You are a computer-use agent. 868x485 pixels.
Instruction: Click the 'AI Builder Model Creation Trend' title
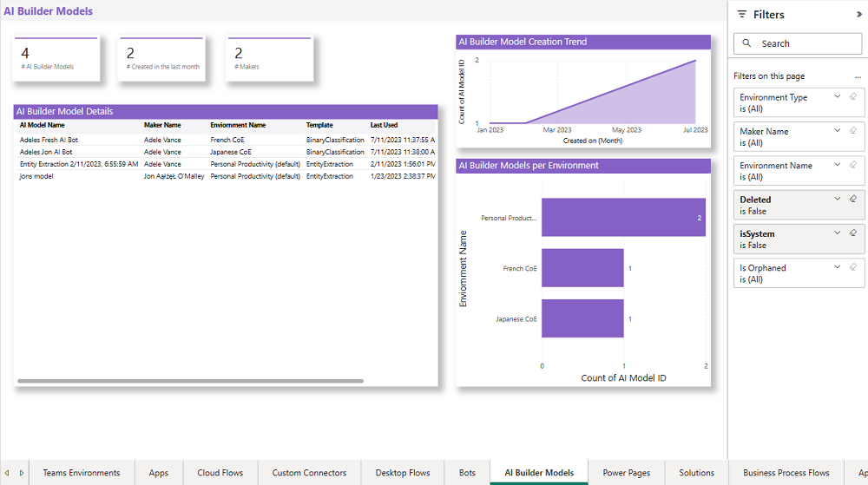click(523, 42)
